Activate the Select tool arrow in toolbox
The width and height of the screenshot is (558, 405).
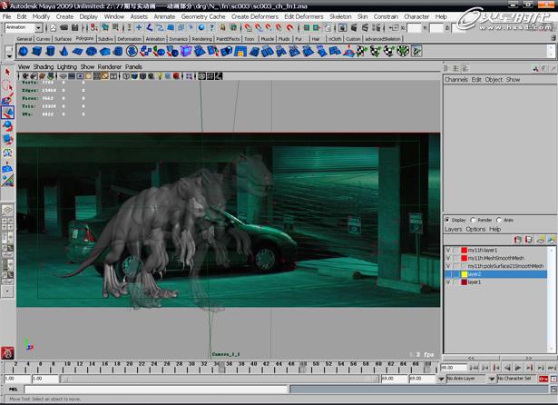[x=7, y=73]
